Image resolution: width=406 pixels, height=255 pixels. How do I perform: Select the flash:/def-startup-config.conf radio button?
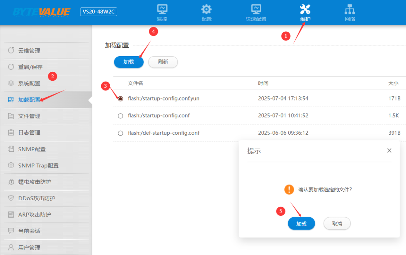[x=121, y=133]
